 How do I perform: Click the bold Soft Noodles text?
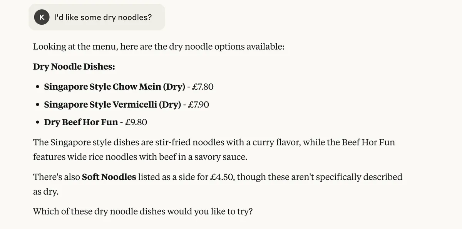(x=109, y=177)
